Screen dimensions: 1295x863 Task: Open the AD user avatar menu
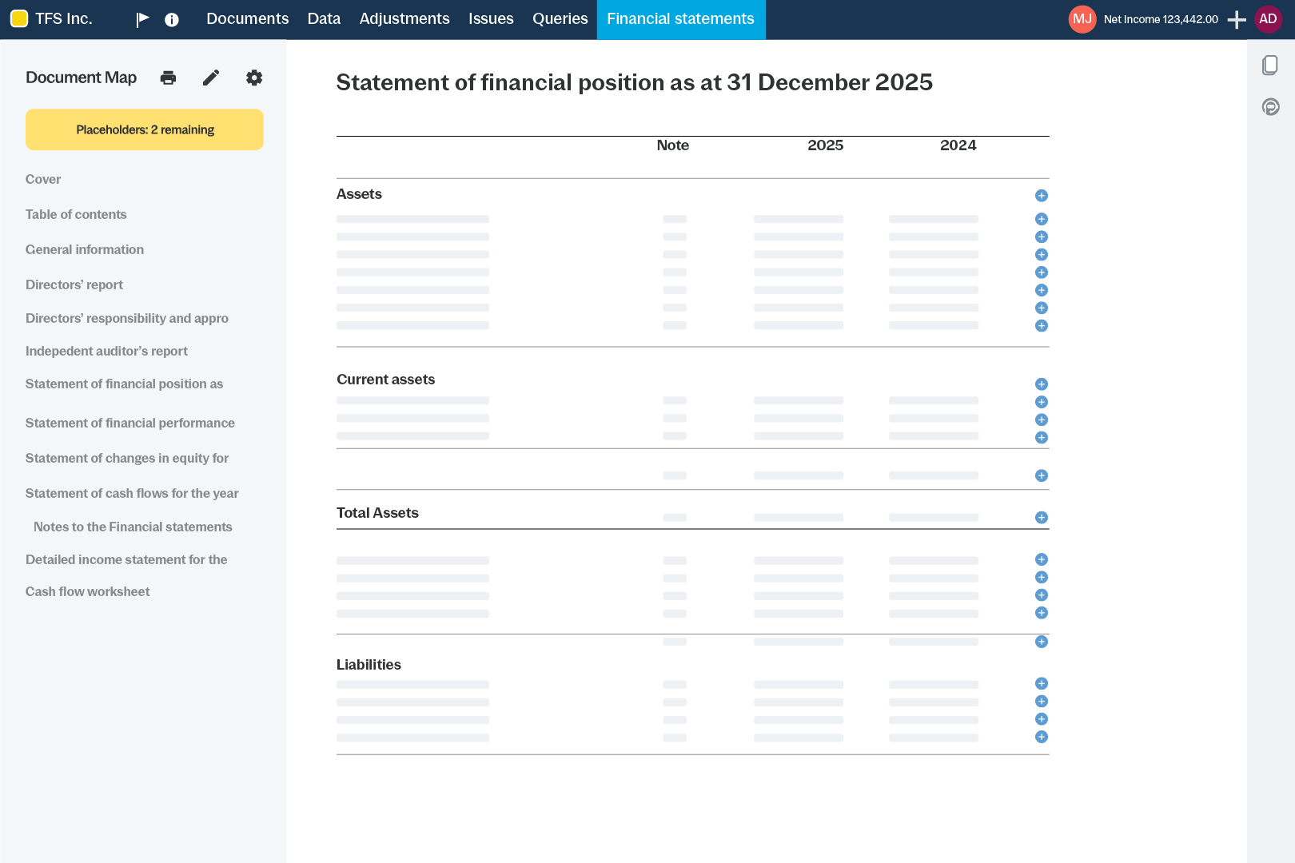pyautogui.click(x=1268, y=18)
